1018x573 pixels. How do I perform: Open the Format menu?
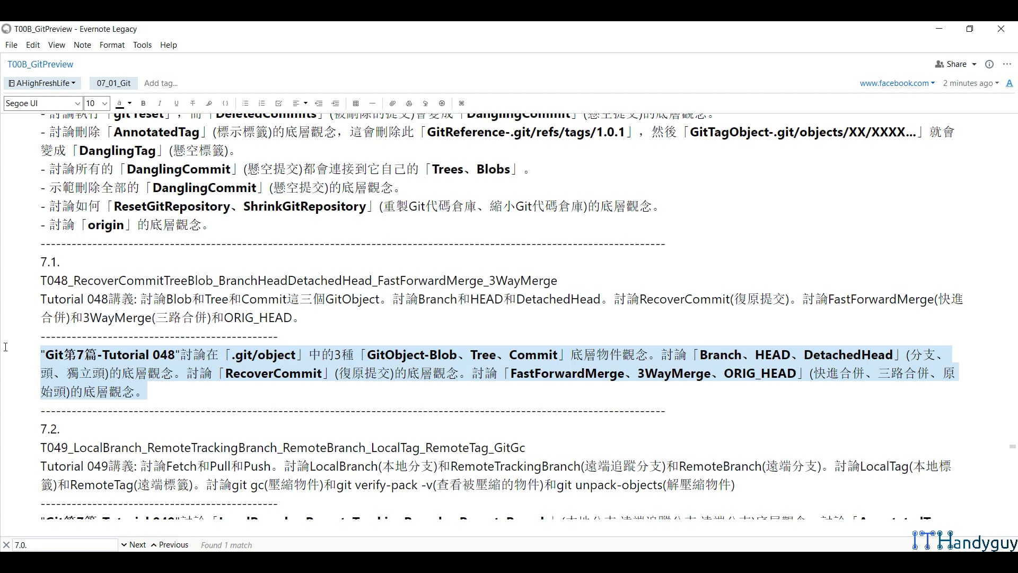(x=111, y=45)
